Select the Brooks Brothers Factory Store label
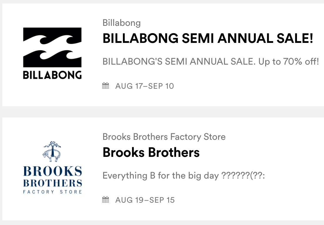Viewport: 324px width, 225px height. pos(164,137)
